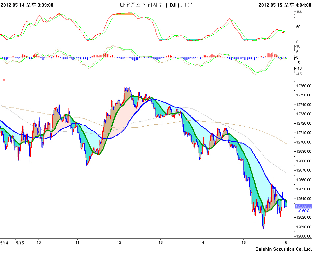Click the 50 level on stochastic axis
The width and height of the screenshot is (312, 253).
click(x=298, y=27)
